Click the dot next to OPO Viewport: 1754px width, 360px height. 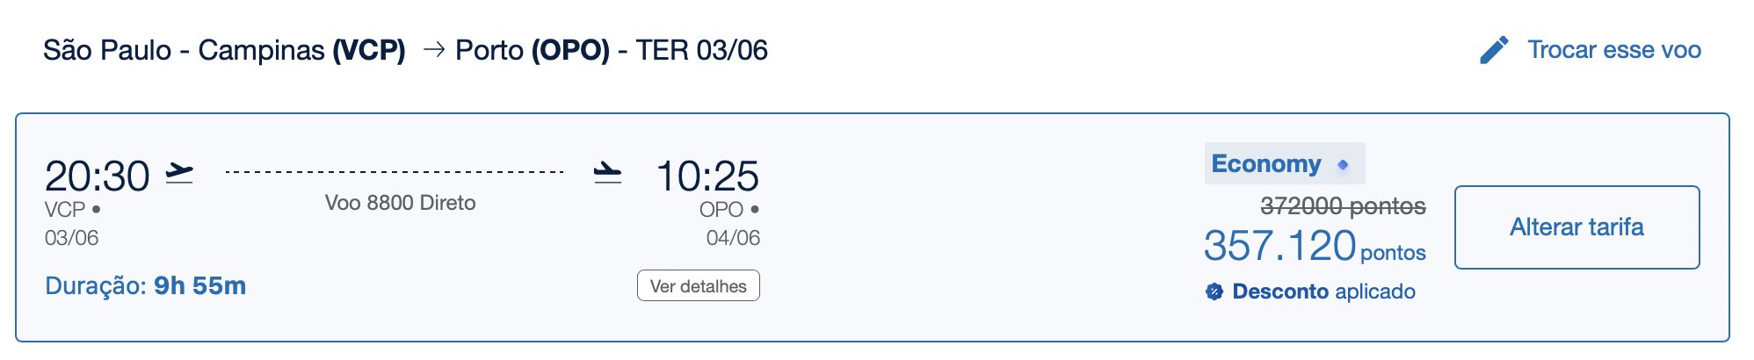point(755,209)
